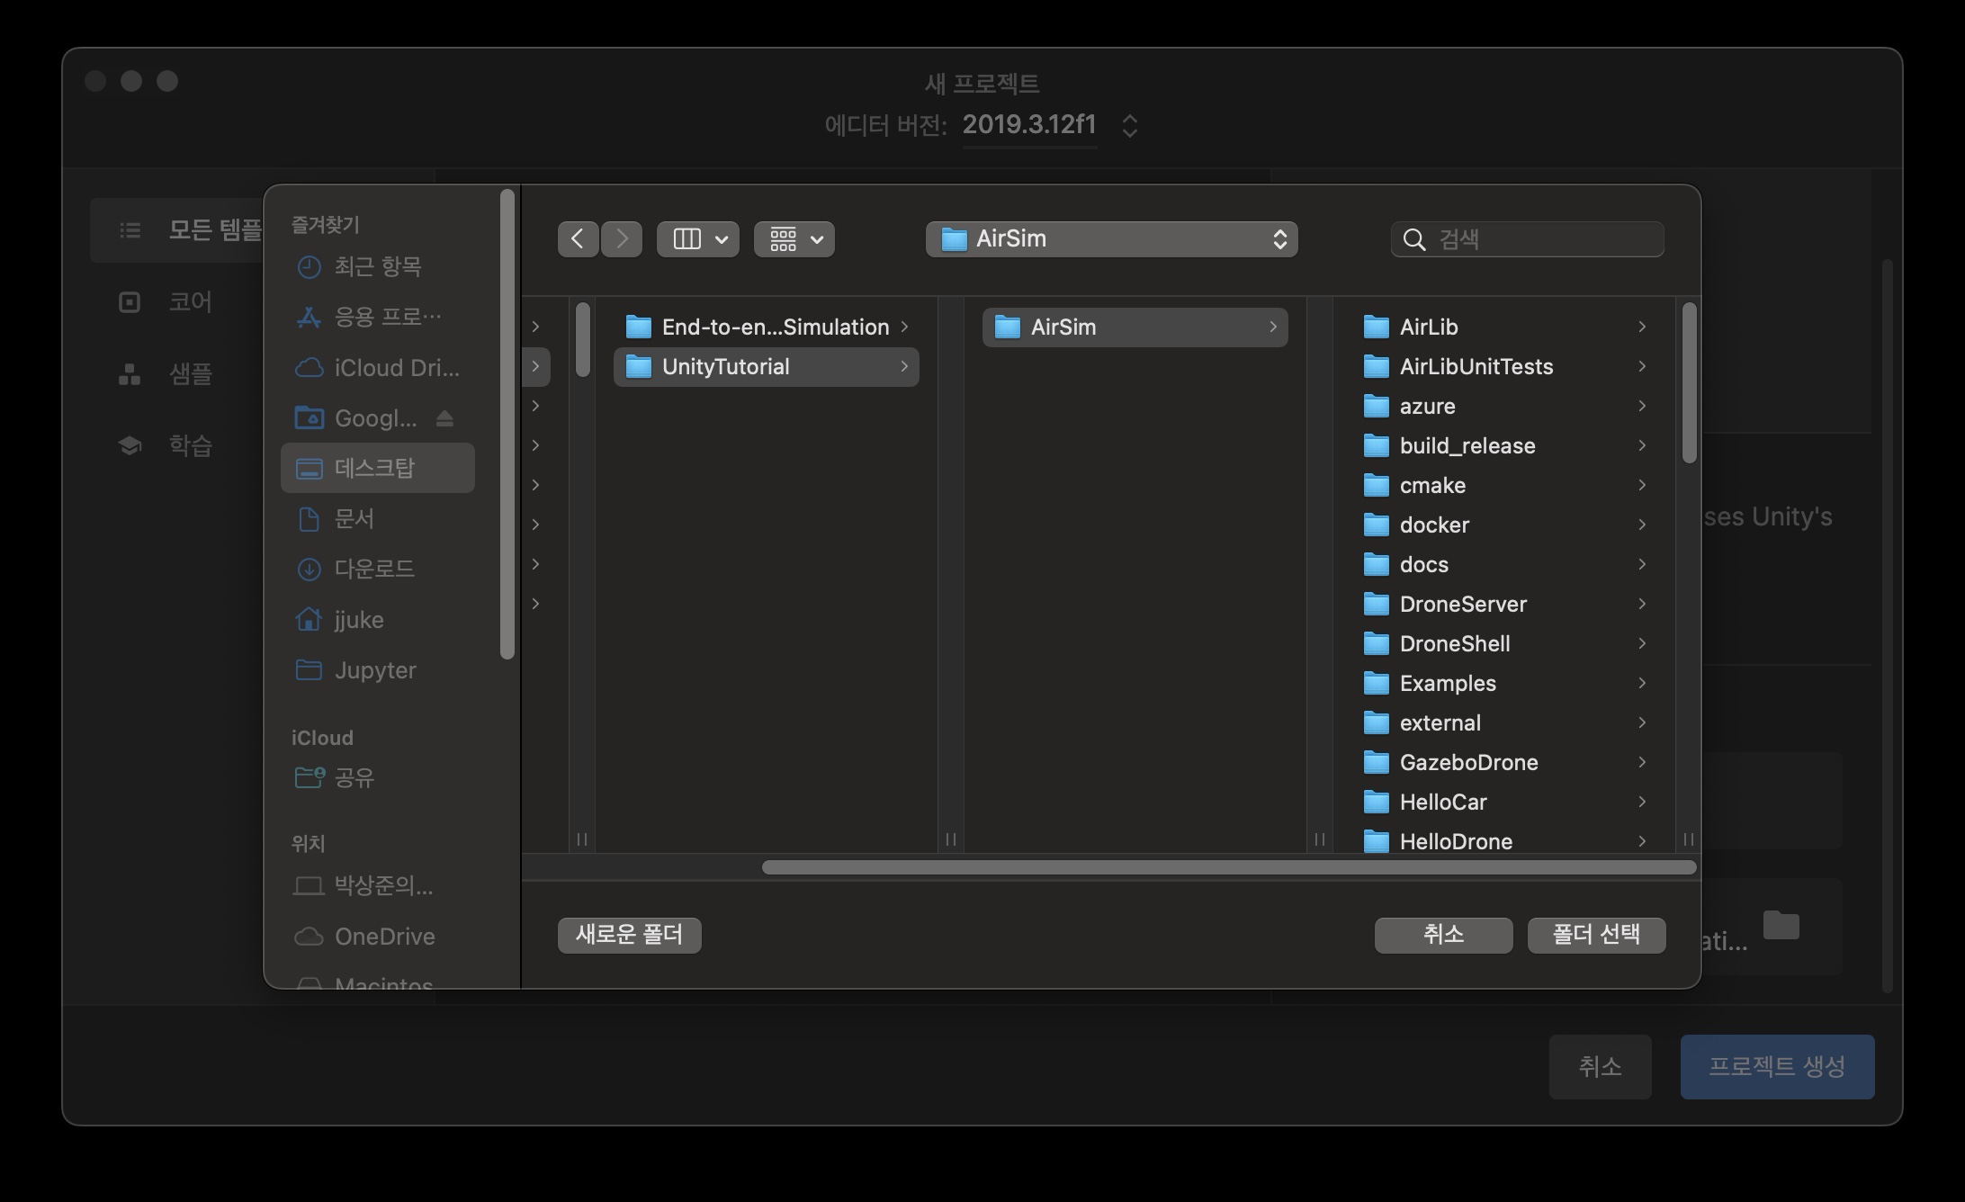
Task: Select the AirLib folder
Action: click(1504, 327)
